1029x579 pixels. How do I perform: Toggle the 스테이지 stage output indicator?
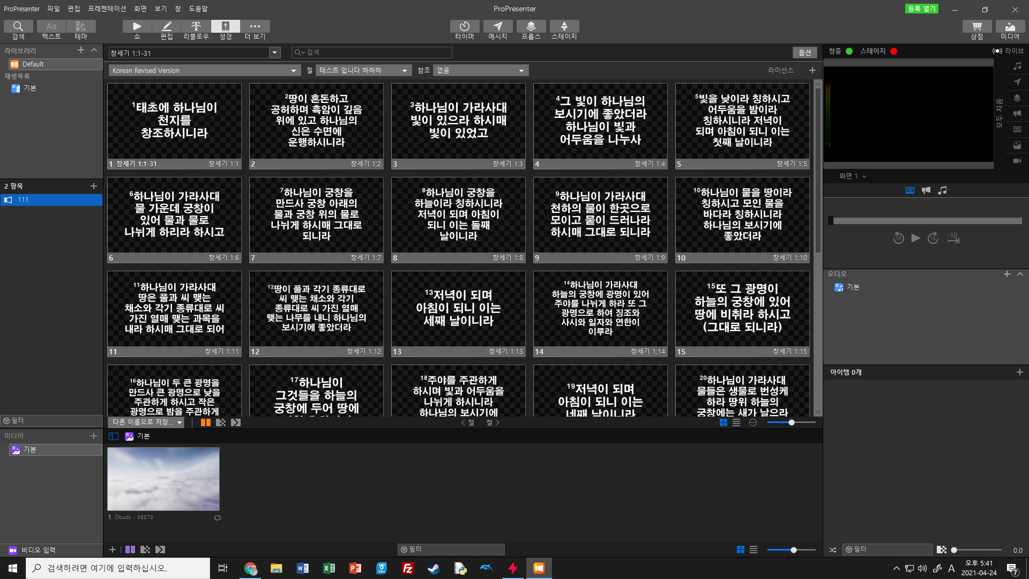coord(893,51)
